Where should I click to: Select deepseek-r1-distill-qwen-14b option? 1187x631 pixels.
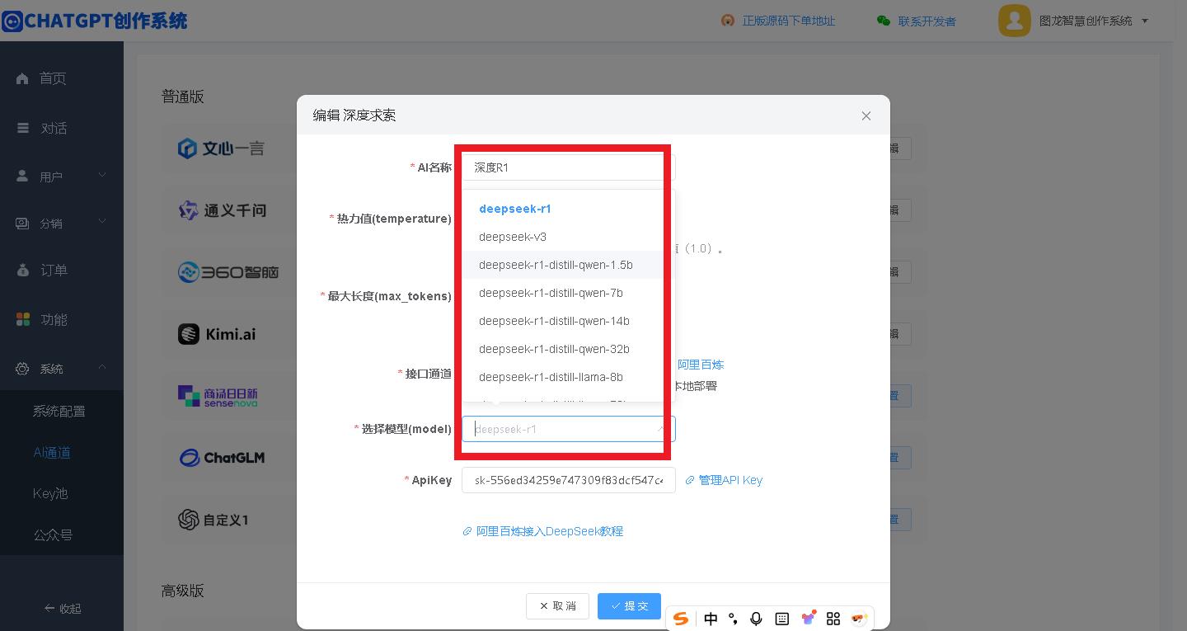[x=569, y=321]
